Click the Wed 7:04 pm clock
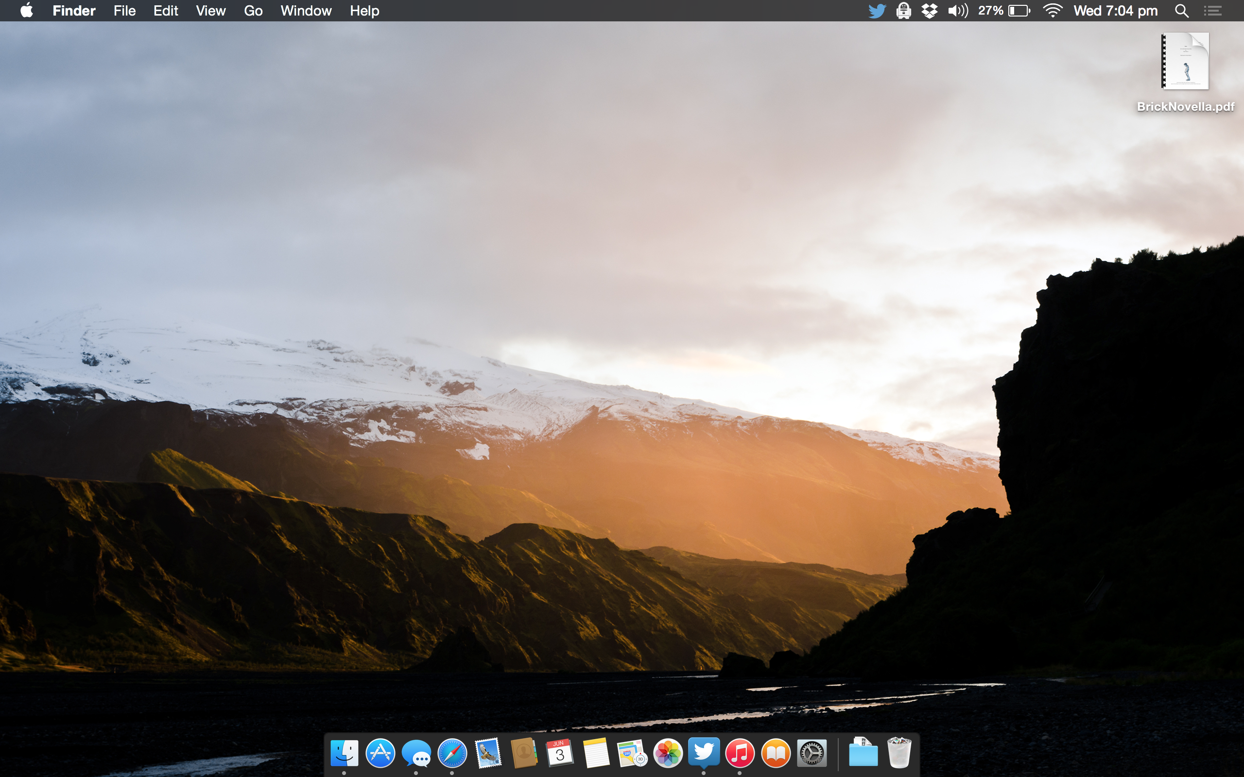Image resolution: width=1244 pixels, height=777 pixels. 1116,10
